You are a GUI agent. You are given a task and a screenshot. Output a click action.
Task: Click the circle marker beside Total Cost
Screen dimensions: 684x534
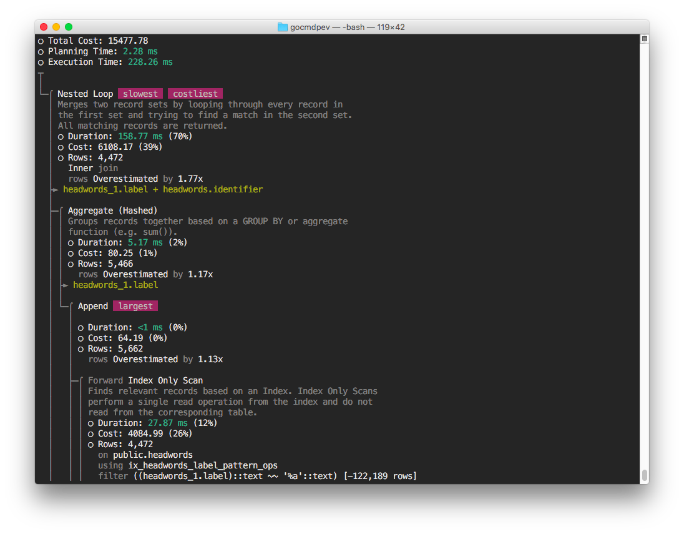[41, 41]
